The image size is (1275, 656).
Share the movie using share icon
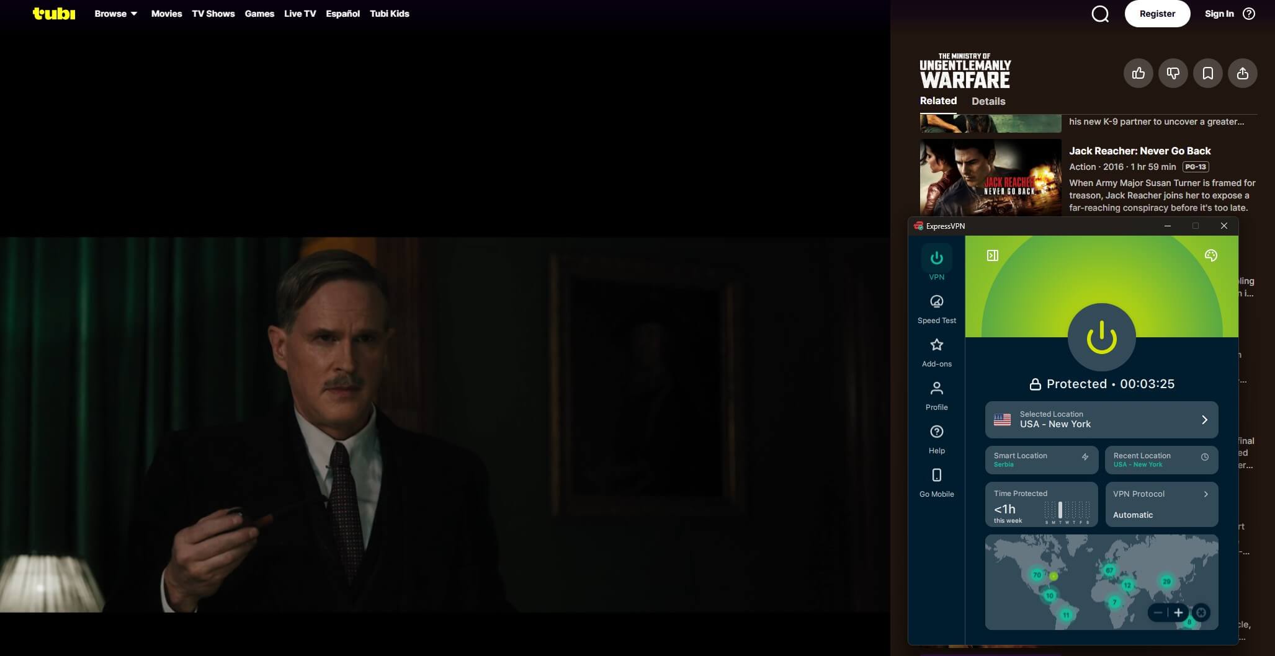click(x=1243, y=73)
